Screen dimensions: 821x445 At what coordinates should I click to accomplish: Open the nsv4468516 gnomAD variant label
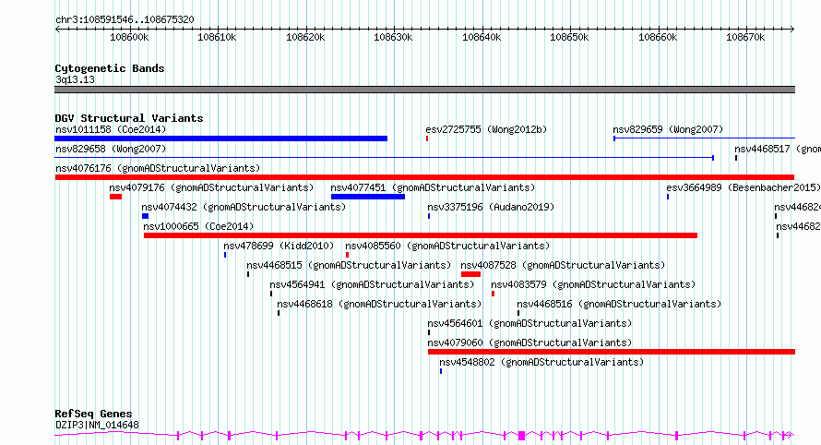[619, 304]
